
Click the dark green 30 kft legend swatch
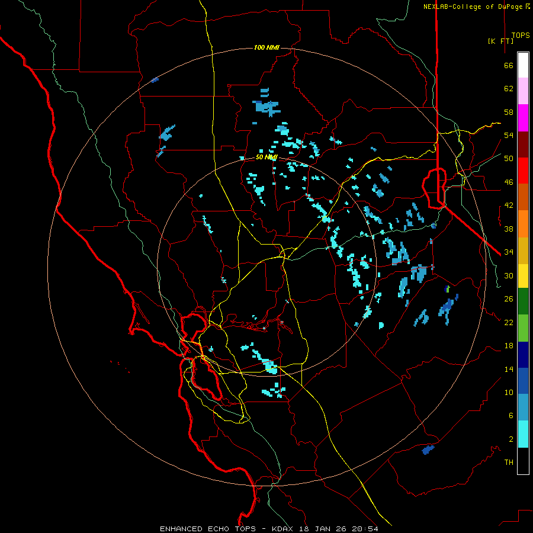[x=523, y=301]
